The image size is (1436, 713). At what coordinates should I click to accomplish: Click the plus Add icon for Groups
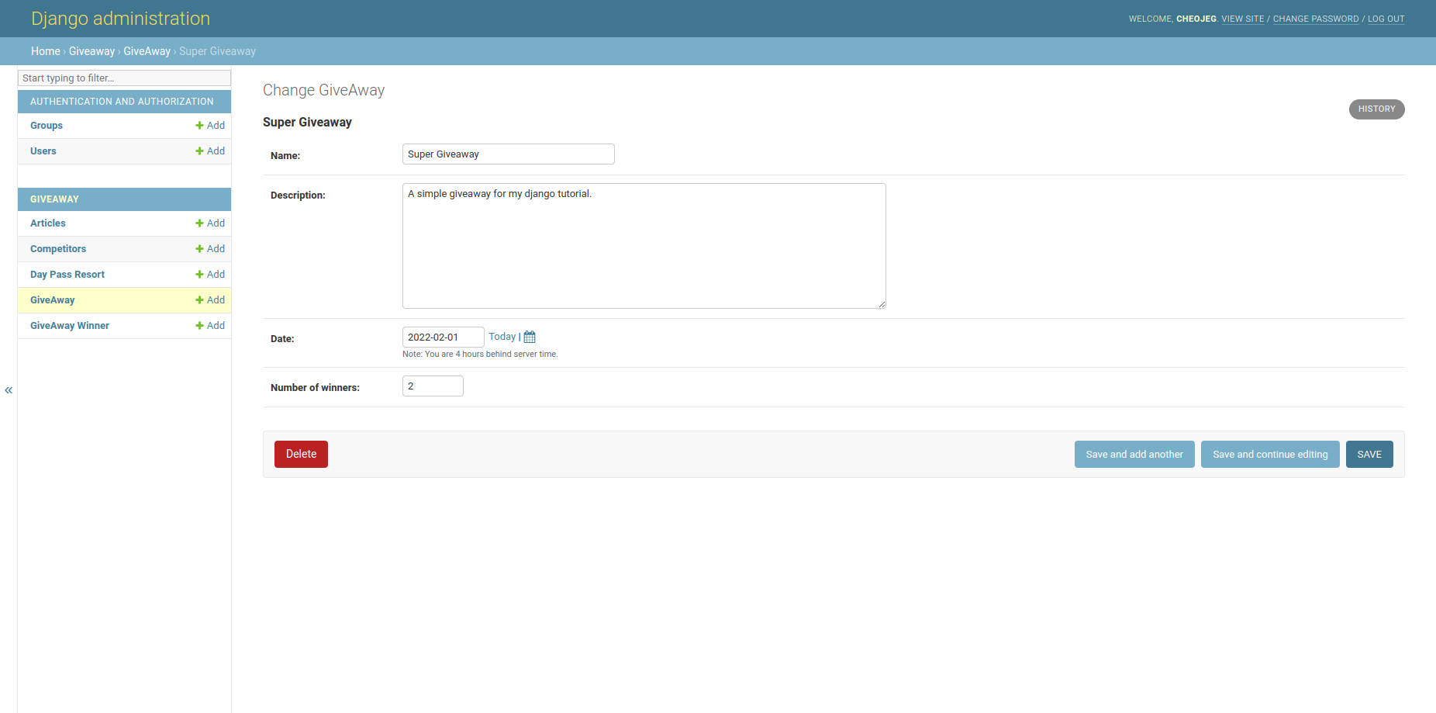click(200, 126)
